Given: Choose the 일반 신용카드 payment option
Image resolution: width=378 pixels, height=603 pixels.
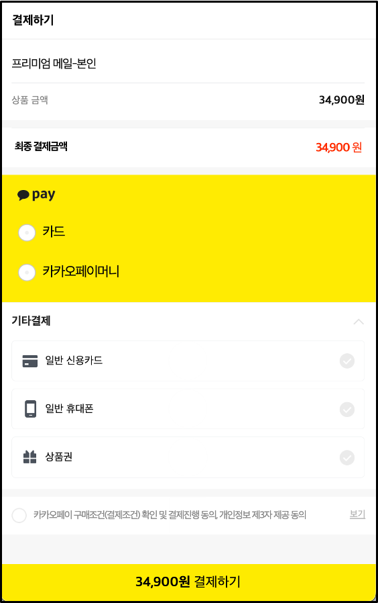Looking at the screenshot, I should click(188, 361).
